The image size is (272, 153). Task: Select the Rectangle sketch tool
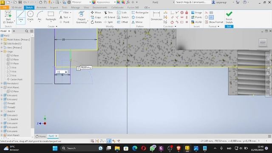[x=51, y=16]
